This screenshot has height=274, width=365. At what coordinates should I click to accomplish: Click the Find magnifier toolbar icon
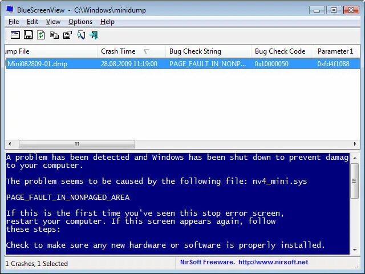(81, 35)
